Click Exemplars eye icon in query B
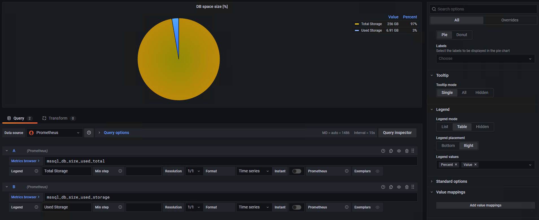The image size is (539, 220). pyautogui.click(x=377, y=207)
